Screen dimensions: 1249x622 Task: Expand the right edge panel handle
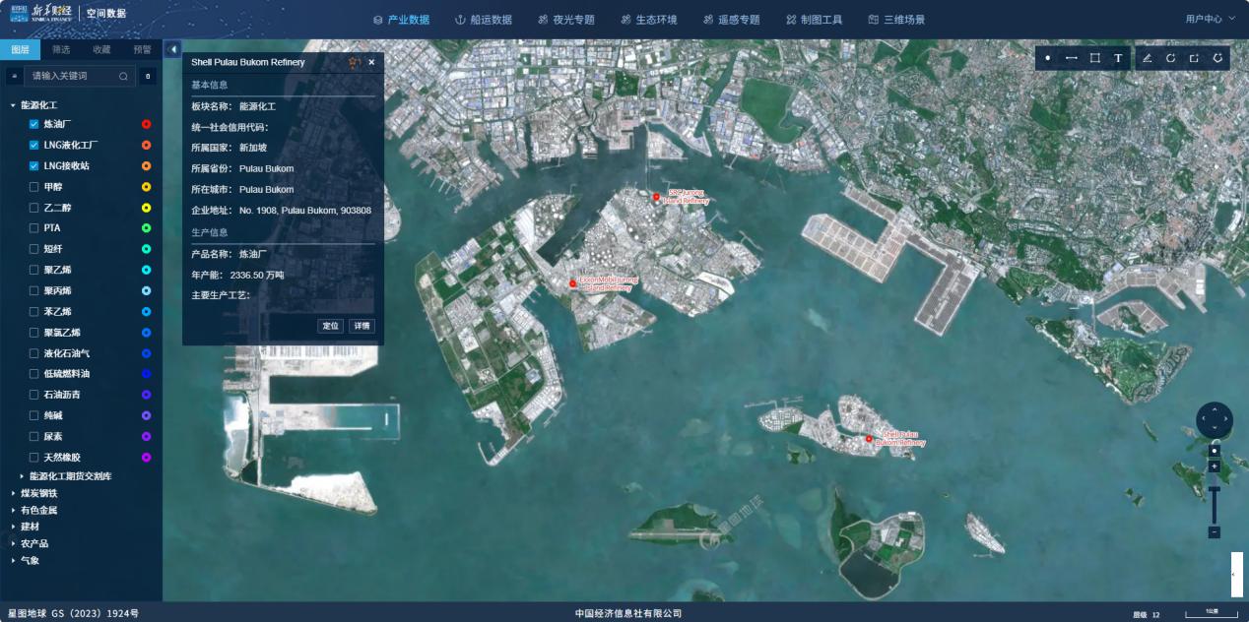[x=1236, y=574]
